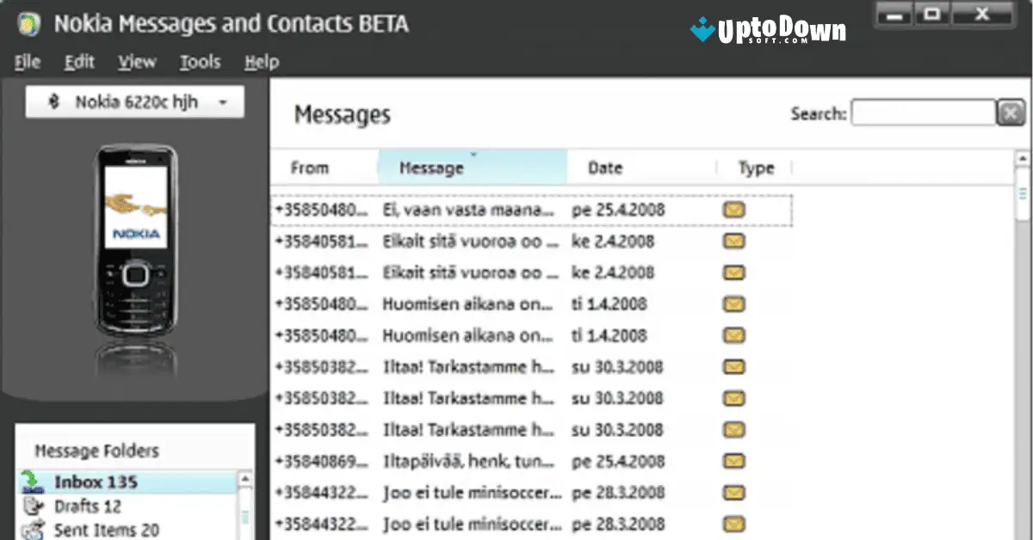1033x540 pixels.
Task: Click the Nokia app icon in the title bar
Action: click(28, 23)
